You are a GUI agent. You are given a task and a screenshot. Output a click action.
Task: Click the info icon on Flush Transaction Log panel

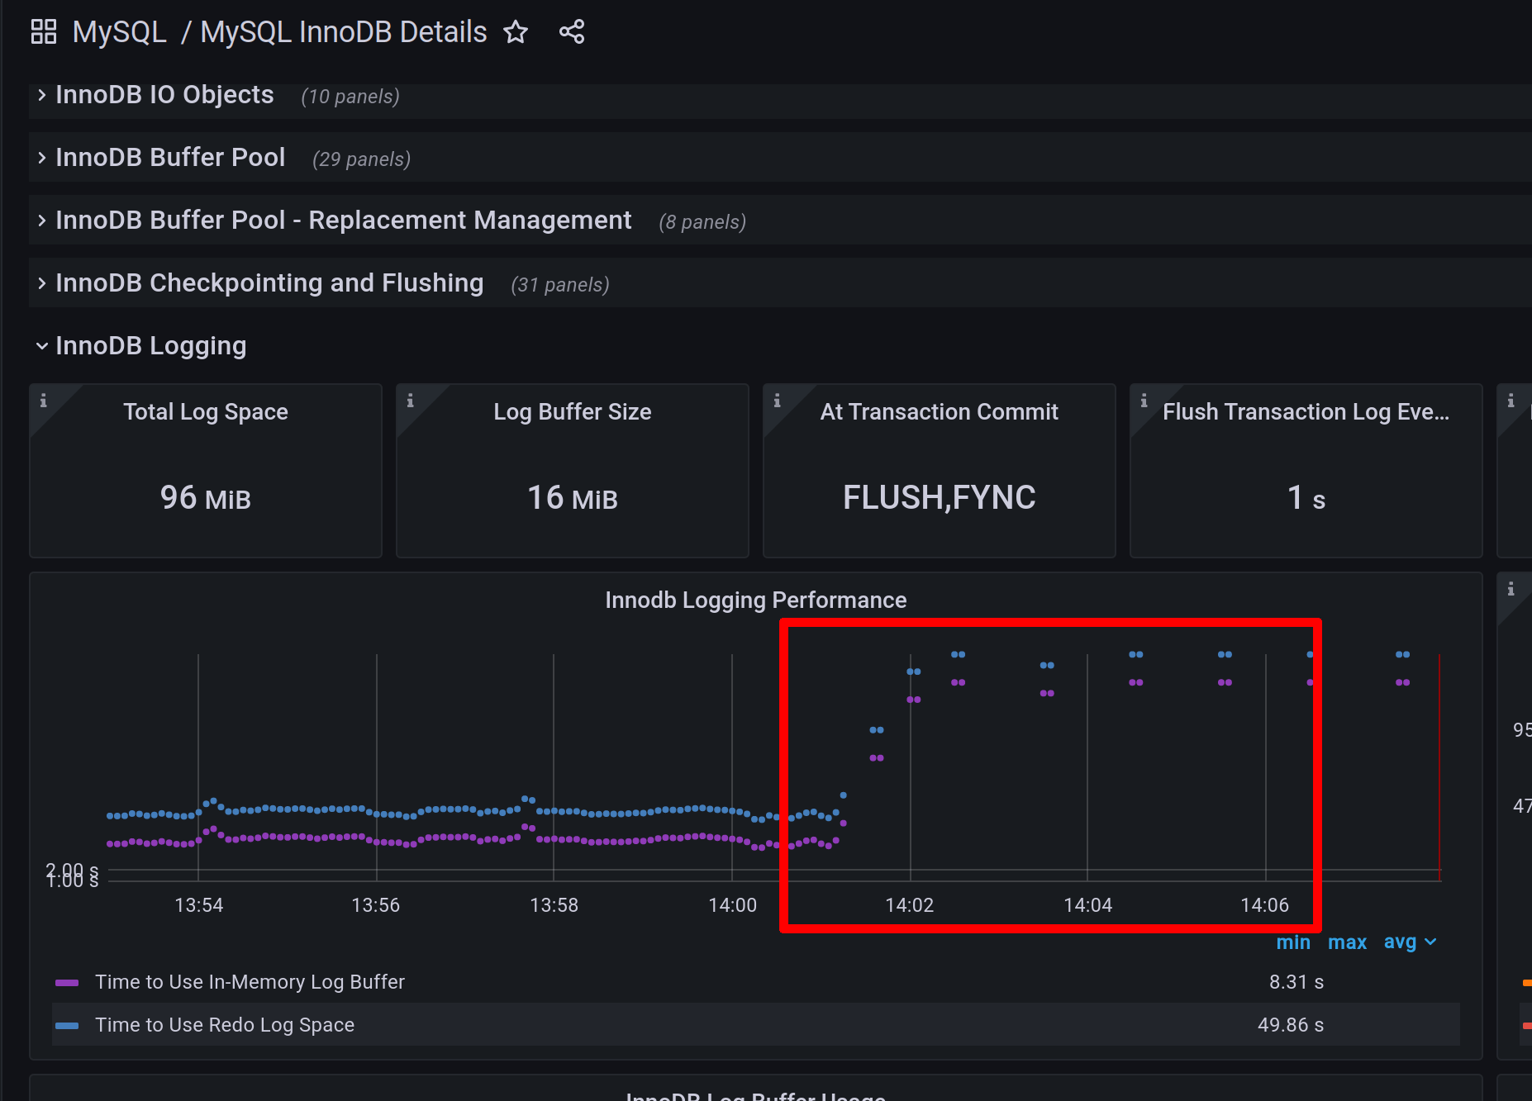(1144, 401)
